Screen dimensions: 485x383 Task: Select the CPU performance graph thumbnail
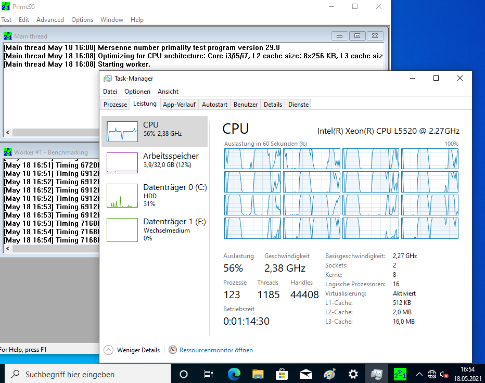tap(122, 132)
